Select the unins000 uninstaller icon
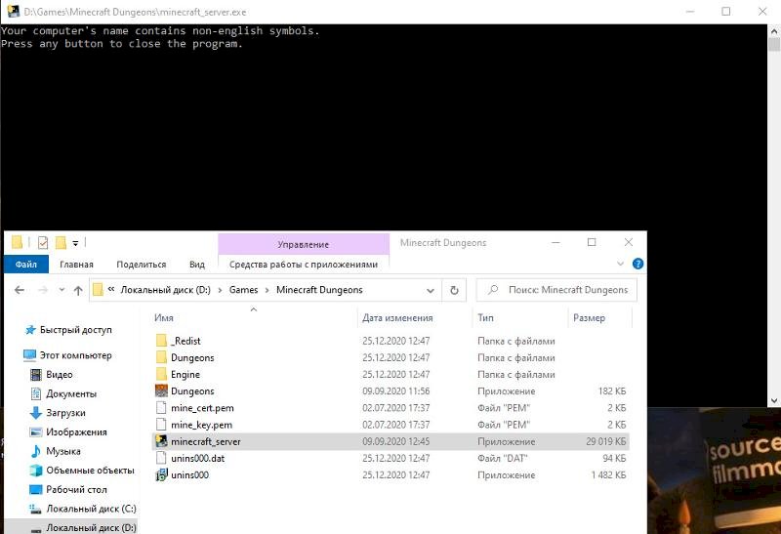Image resolution: width=781 pixels, height=534 pixels. tap(161, 474)
